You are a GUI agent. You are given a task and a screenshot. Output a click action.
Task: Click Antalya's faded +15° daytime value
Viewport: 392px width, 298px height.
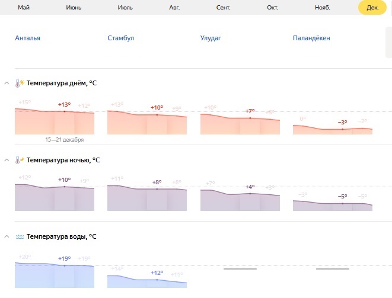[x=25, y=102]
